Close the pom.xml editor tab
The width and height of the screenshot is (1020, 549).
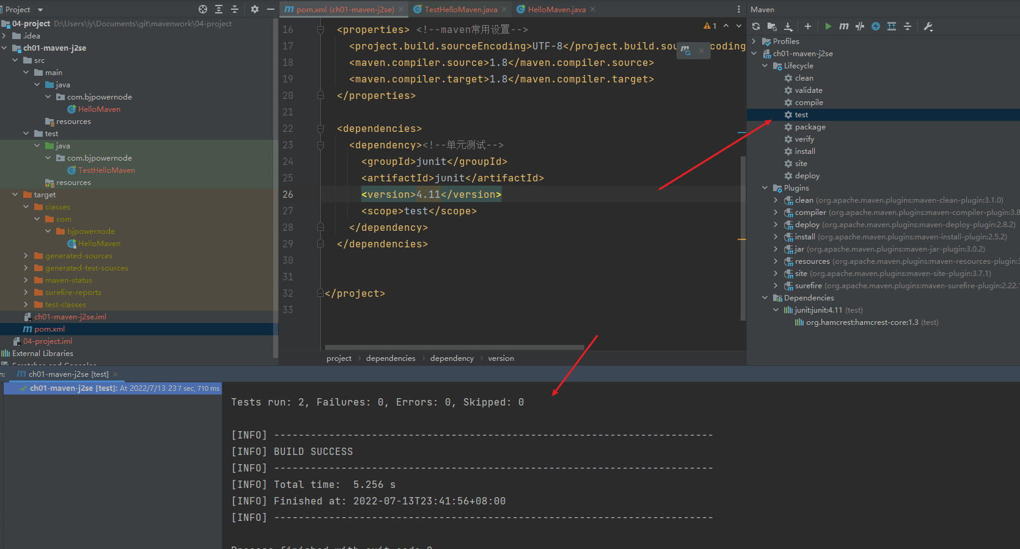pos(401,9)
